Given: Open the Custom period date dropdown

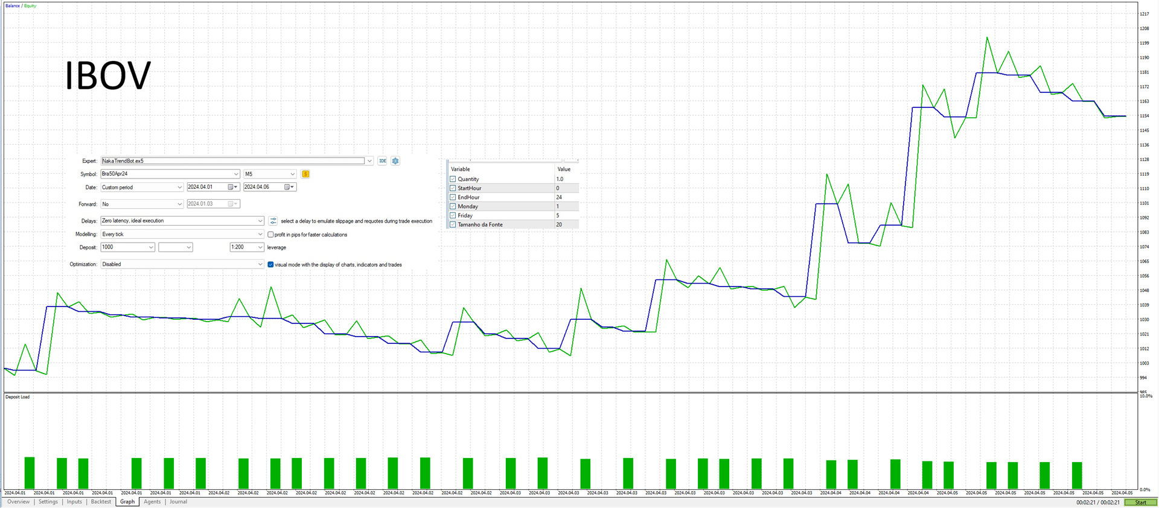Looking at the screenshot, I should 142,187.
